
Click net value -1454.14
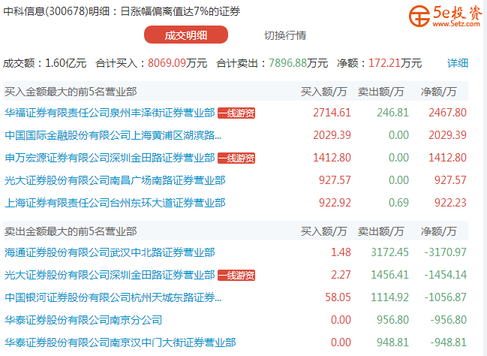click(x=446, y=275)
